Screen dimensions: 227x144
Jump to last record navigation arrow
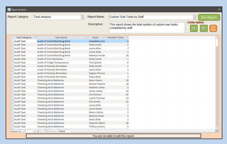point(38,131)
